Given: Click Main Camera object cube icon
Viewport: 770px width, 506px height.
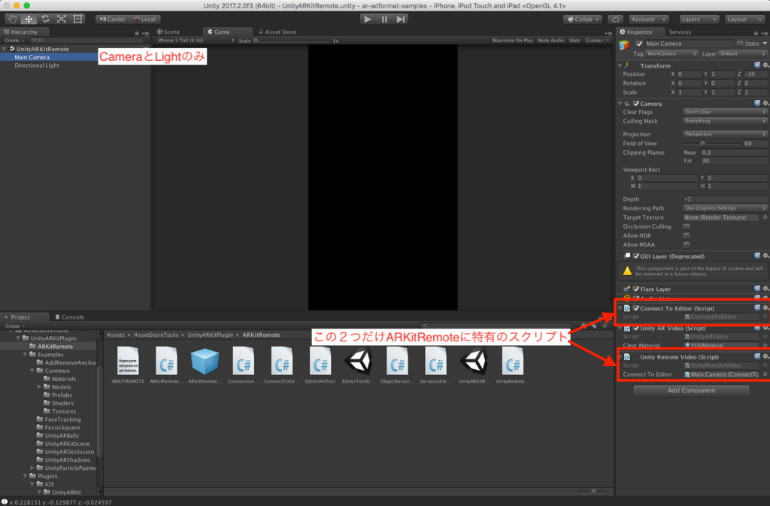Looking at the screenshot, I should [x=624, y=44].
